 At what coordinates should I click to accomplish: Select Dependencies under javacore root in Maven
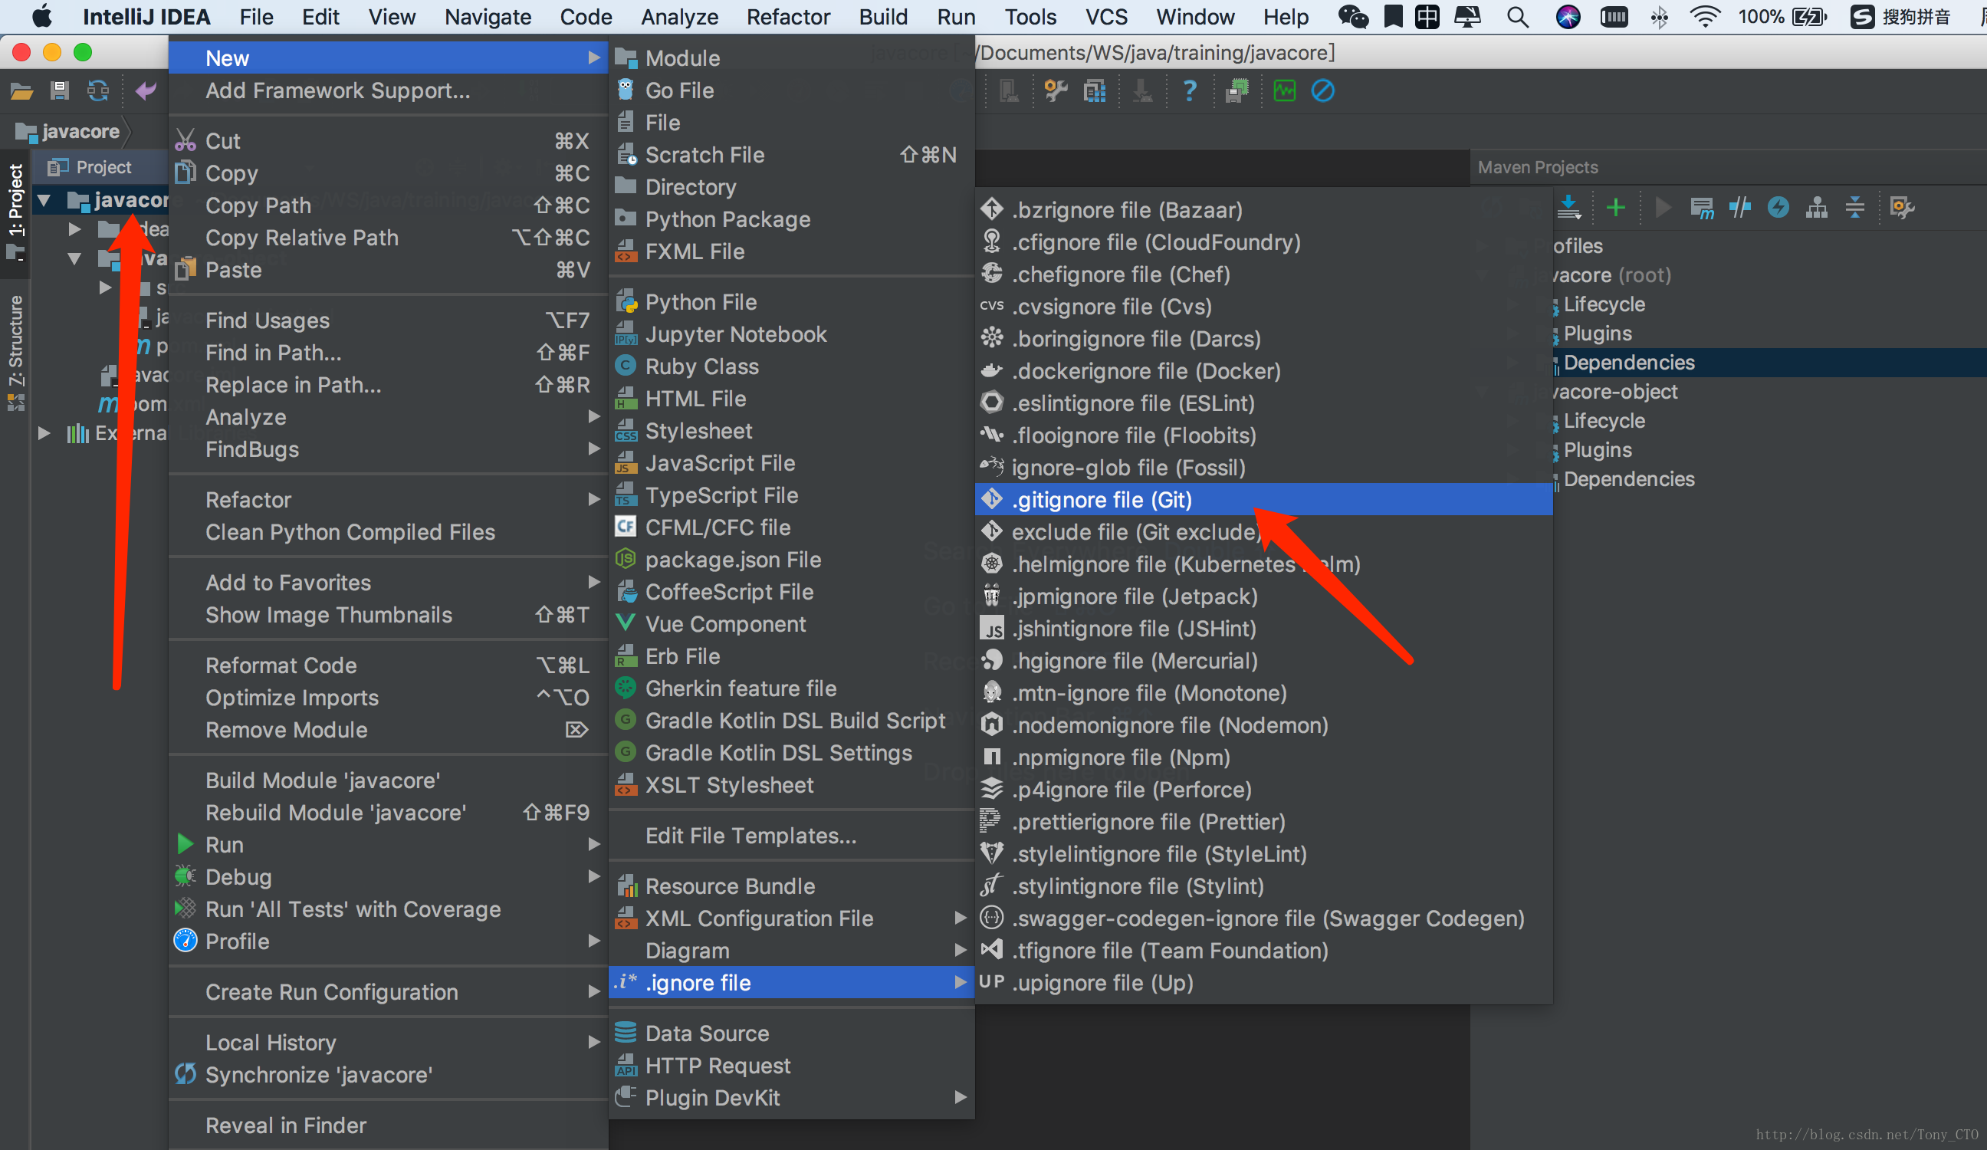1629,362
